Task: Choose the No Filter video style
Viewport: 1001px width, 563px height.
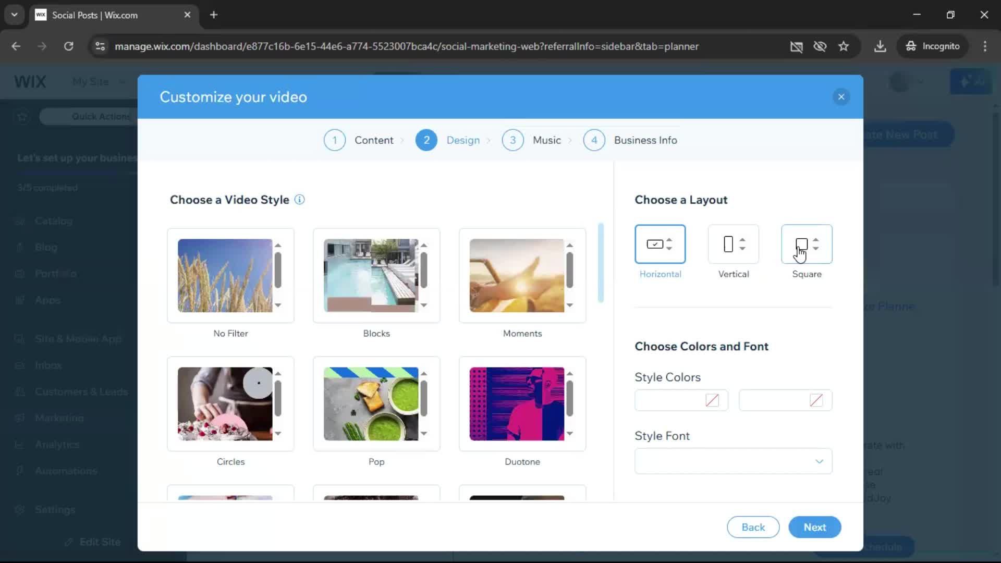Action: (230, 276)
